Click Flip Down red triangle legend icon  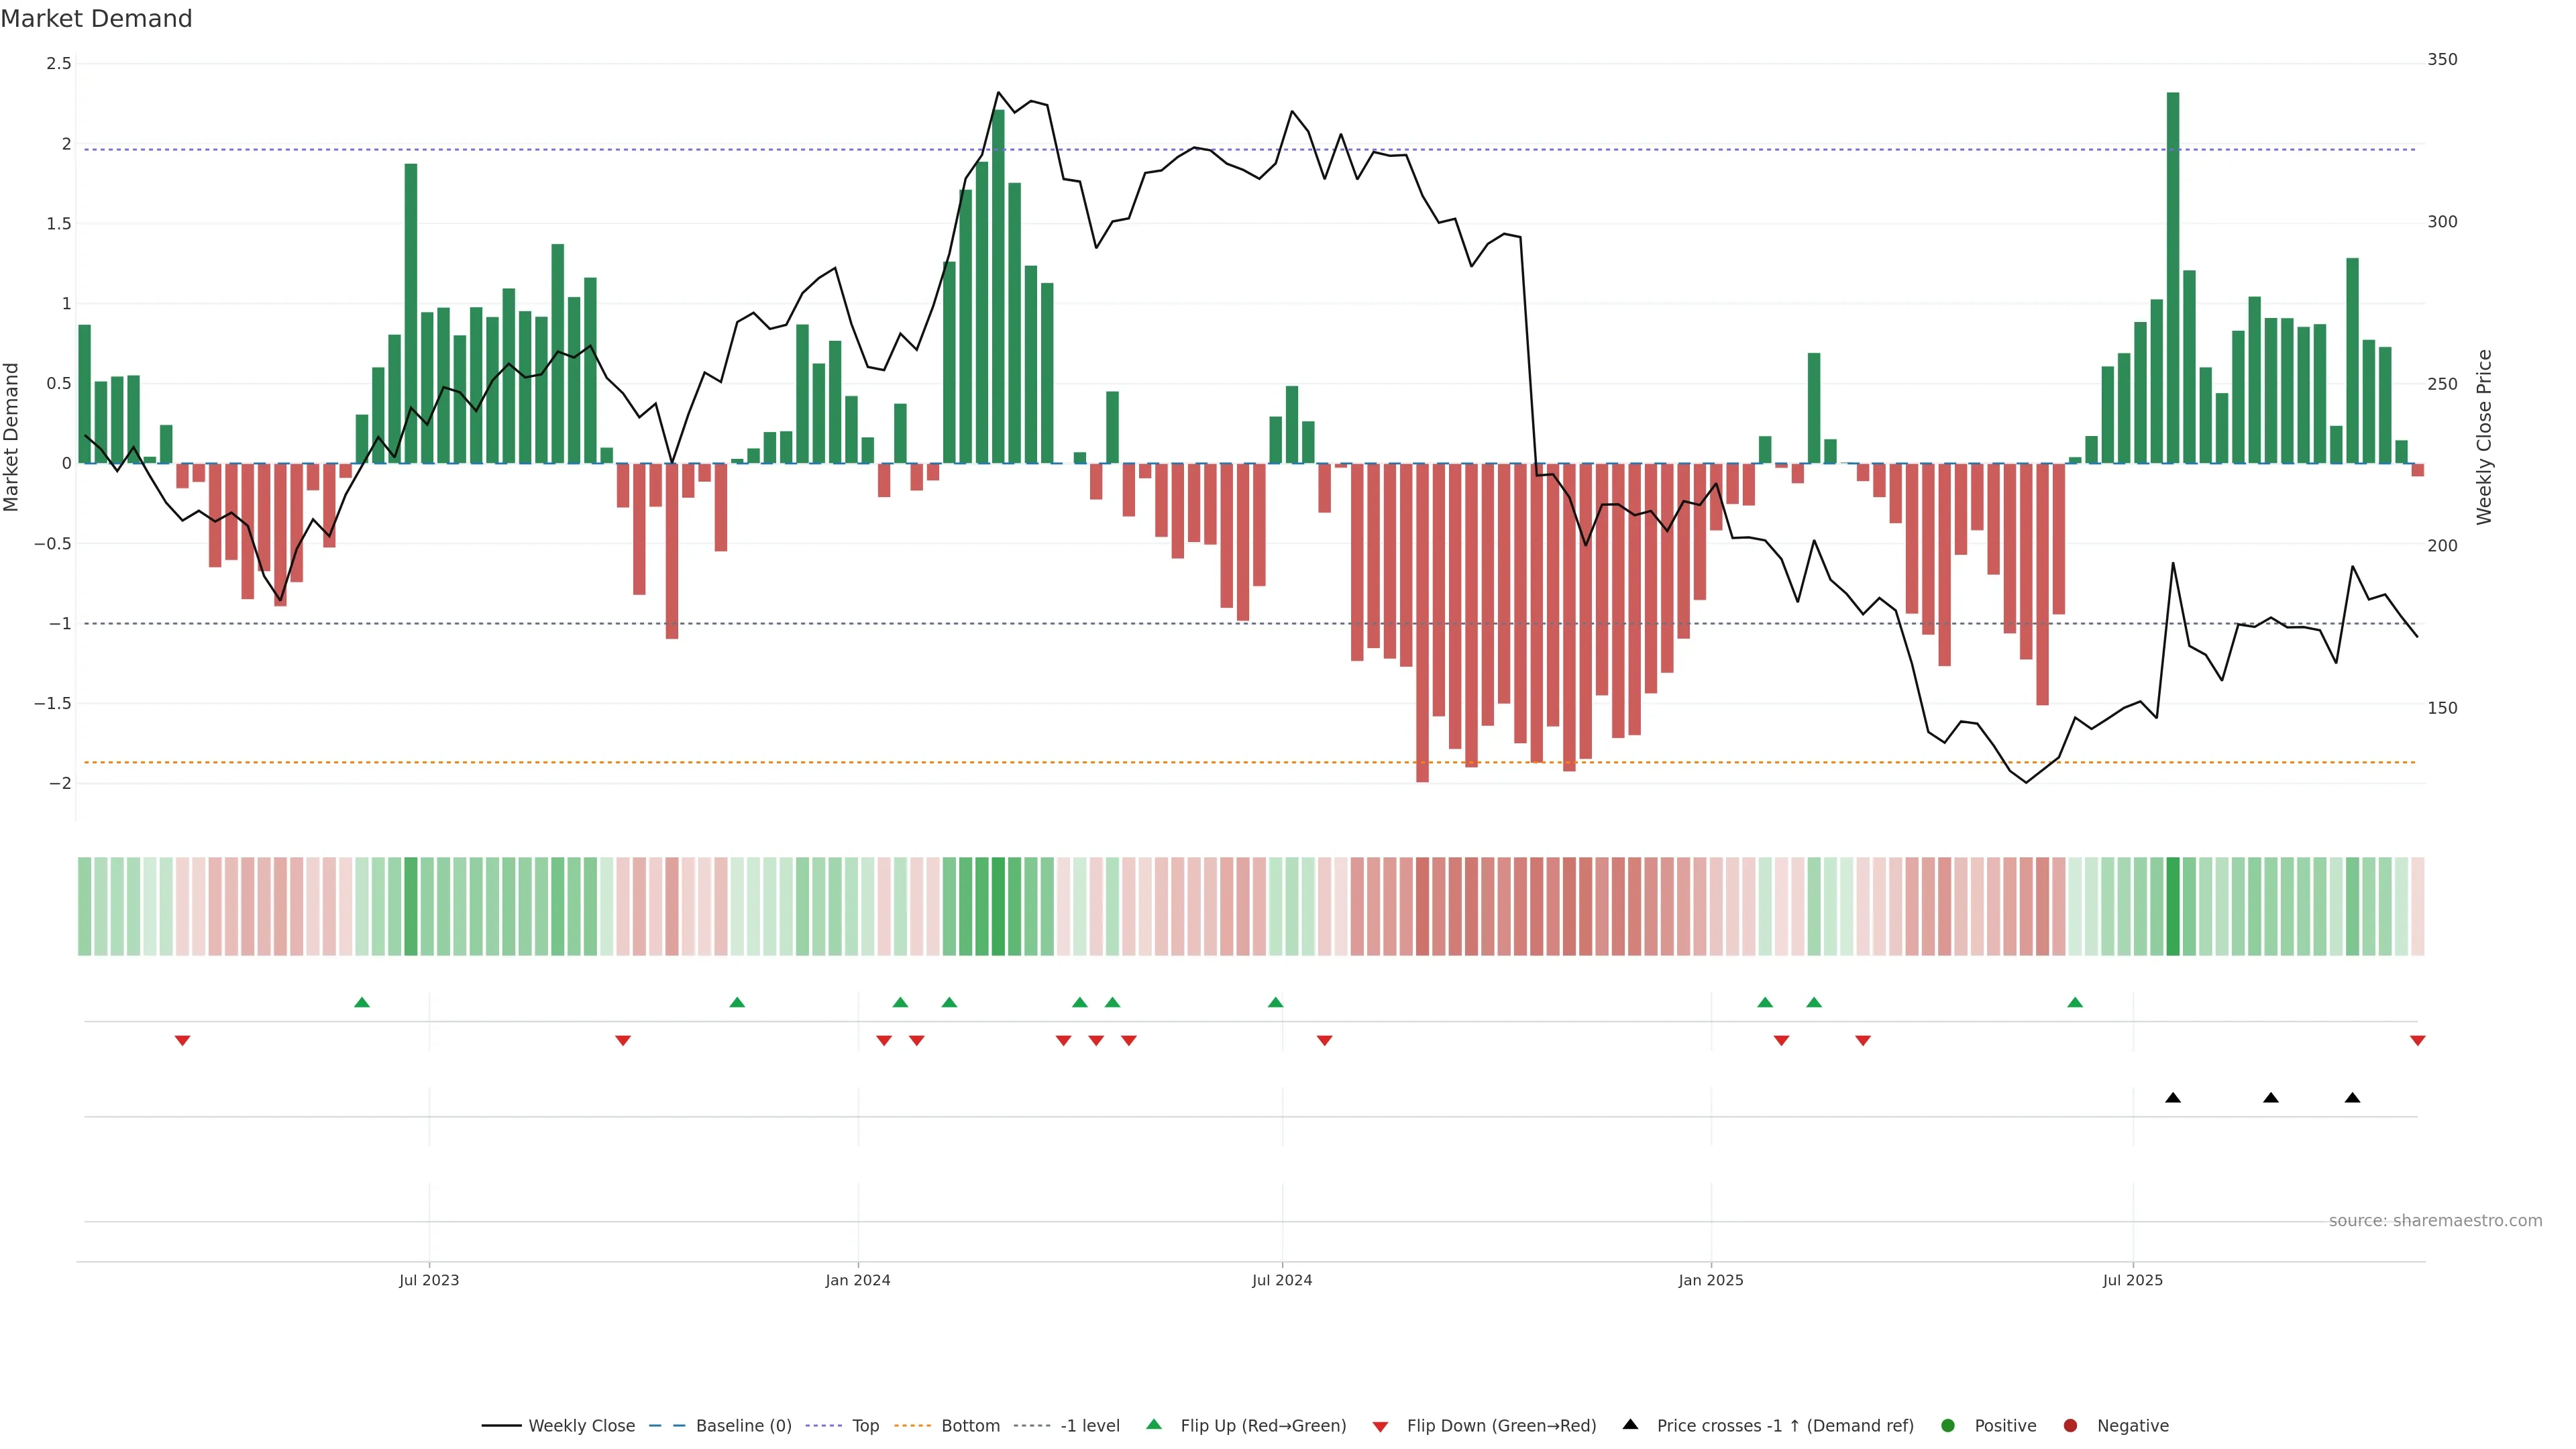[x=1380, y=1426]
